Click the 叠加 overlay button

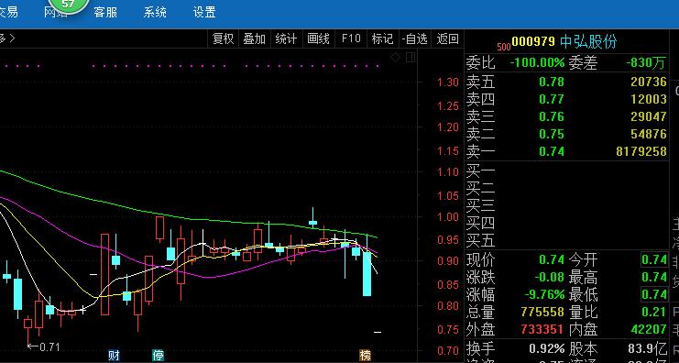pyautogui.click(x=254, y=39)
